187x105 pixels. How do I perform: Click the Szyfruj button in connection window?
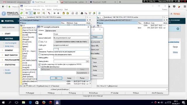[x=96, y=66]
